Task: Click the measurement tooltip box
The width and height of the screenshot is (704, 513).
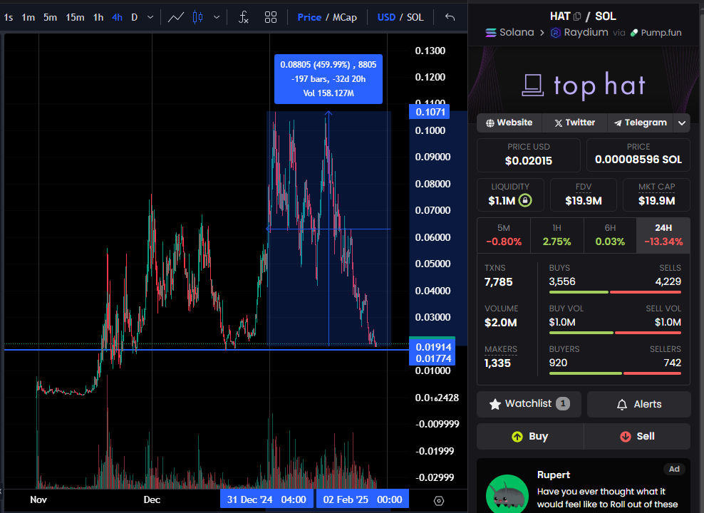Action: pyautogui.click(x=328, y=79)
